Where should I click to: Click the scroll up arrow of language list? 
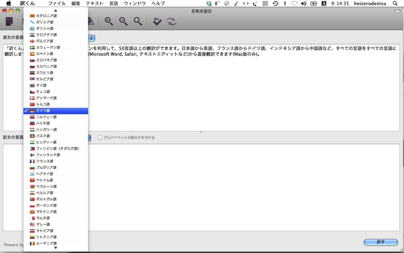click(x=56, y=11)
